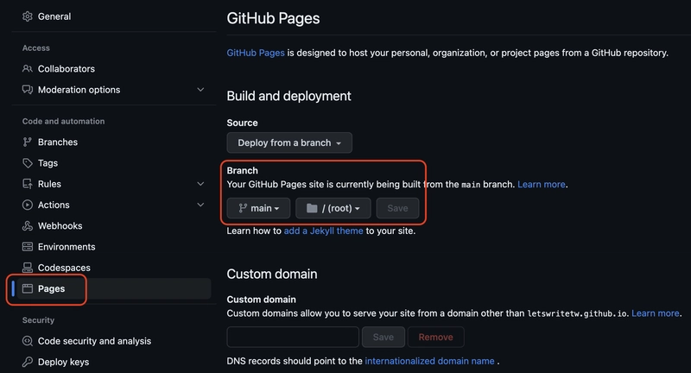Click the Tags tag icon
691x373 pixels.
click(x=28, y=163)
